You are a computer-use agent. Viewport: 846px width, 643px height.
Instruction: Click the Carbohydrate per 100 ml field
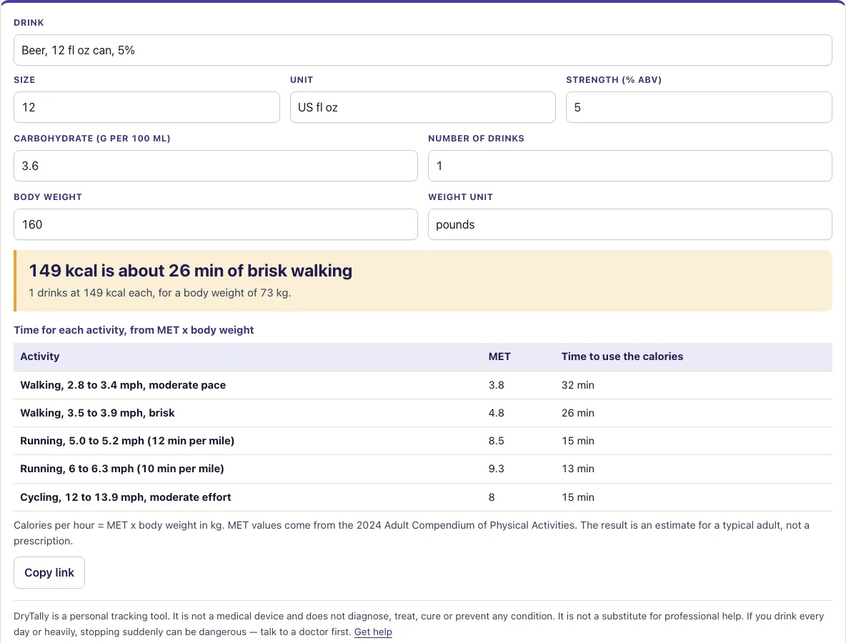[216, 166]
